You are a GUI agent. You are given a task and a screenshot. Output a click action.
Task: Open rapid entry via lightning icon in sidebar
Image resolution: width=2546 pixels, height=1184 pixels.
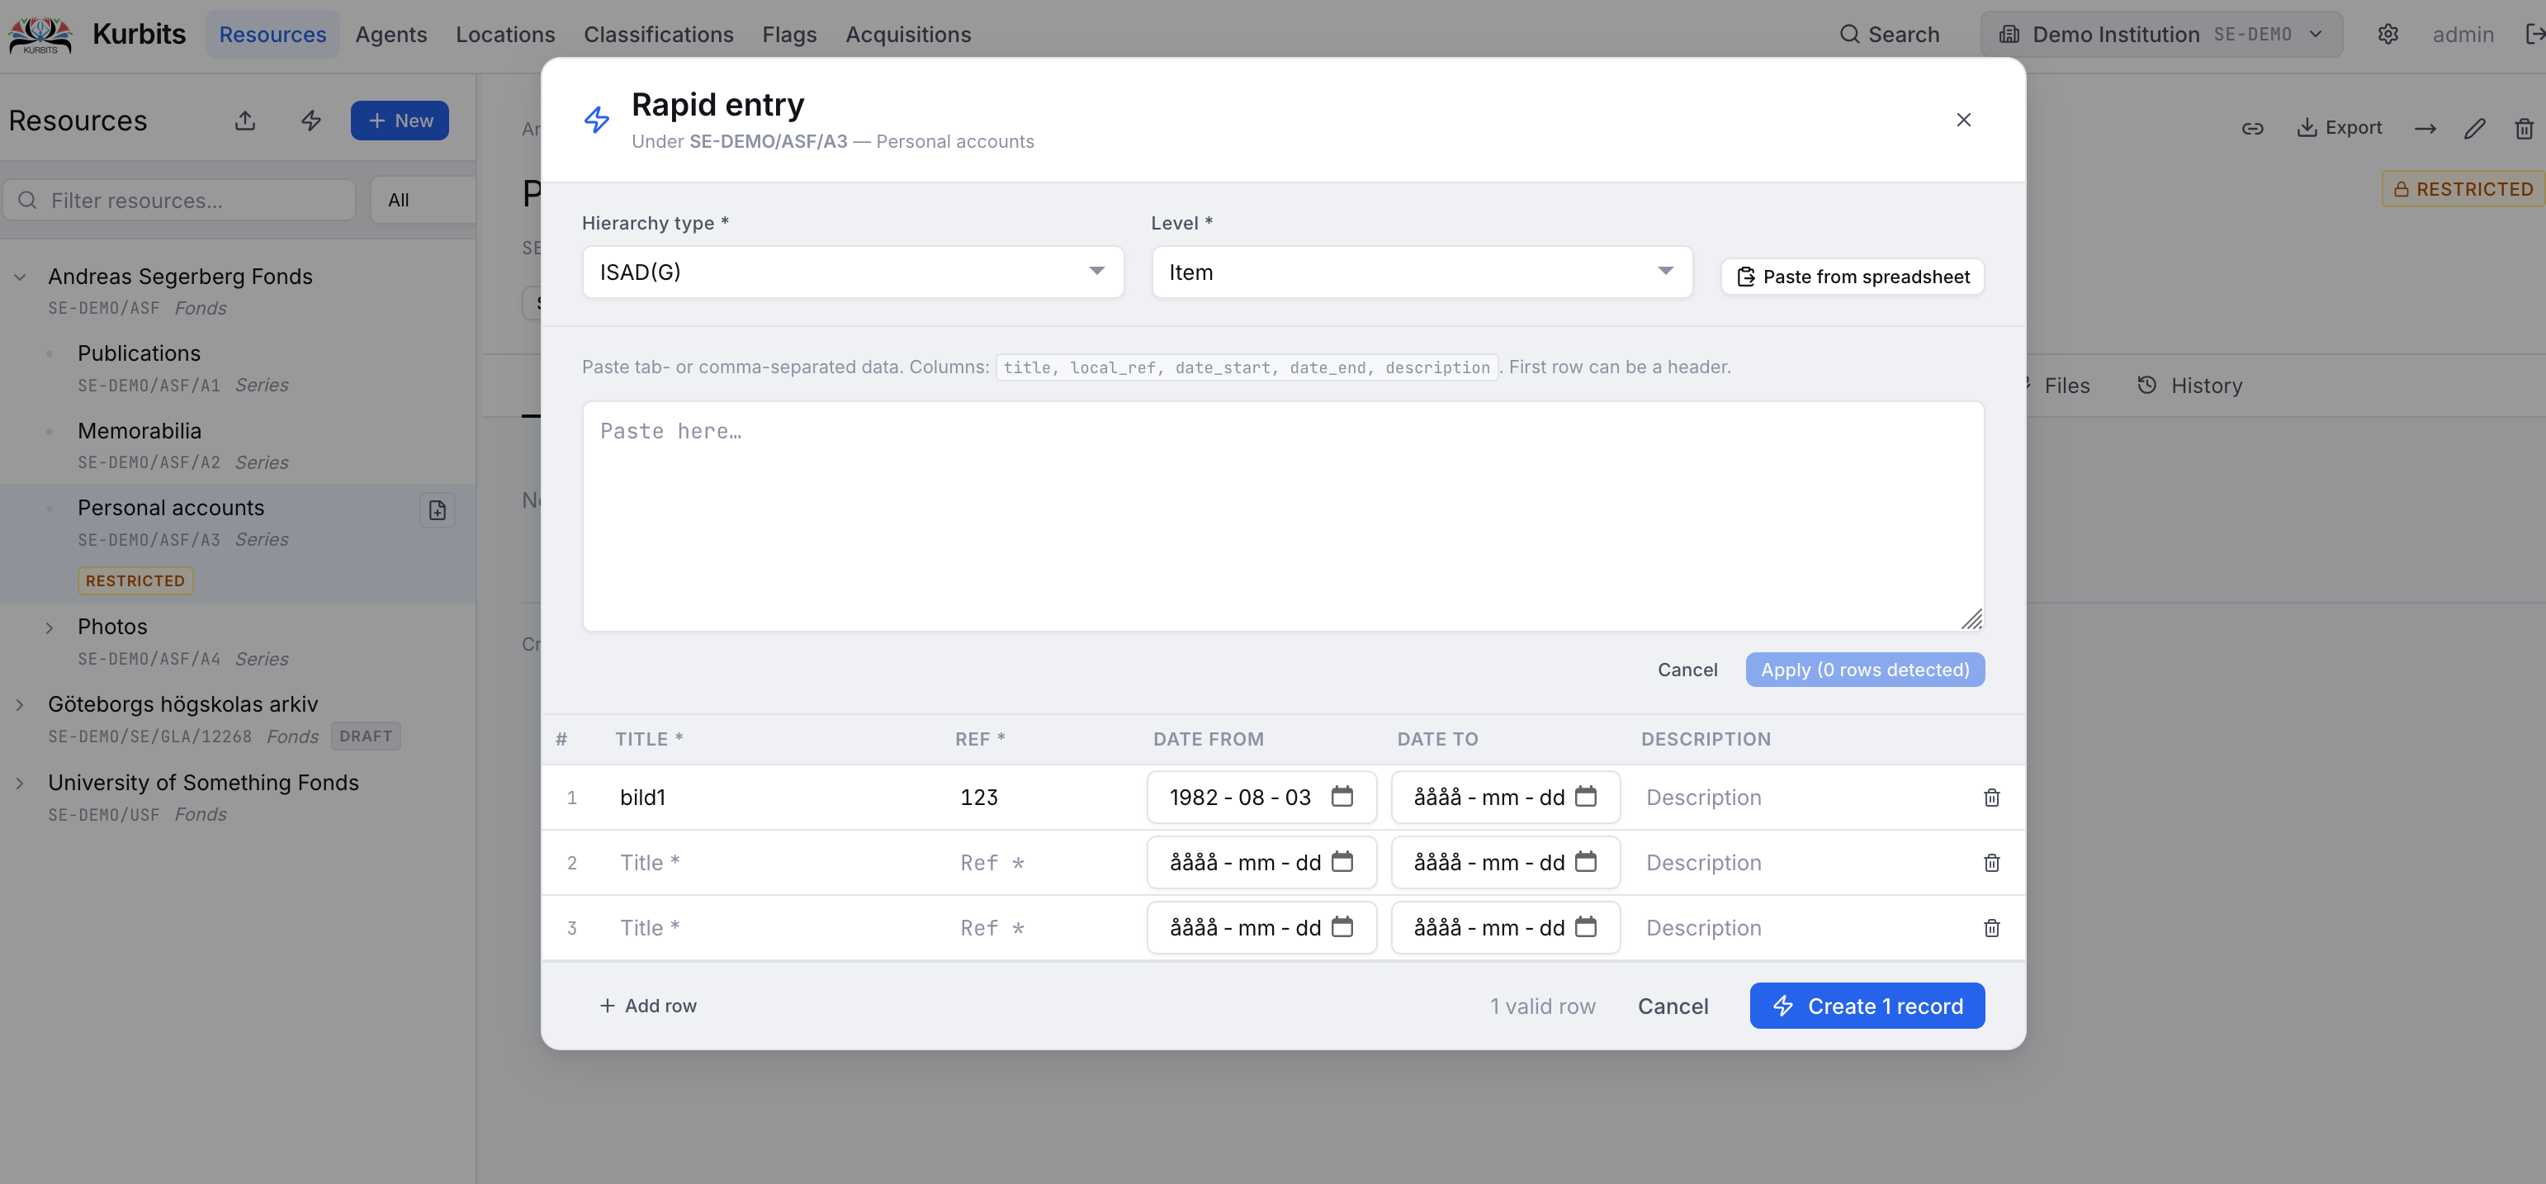[311, 121]
